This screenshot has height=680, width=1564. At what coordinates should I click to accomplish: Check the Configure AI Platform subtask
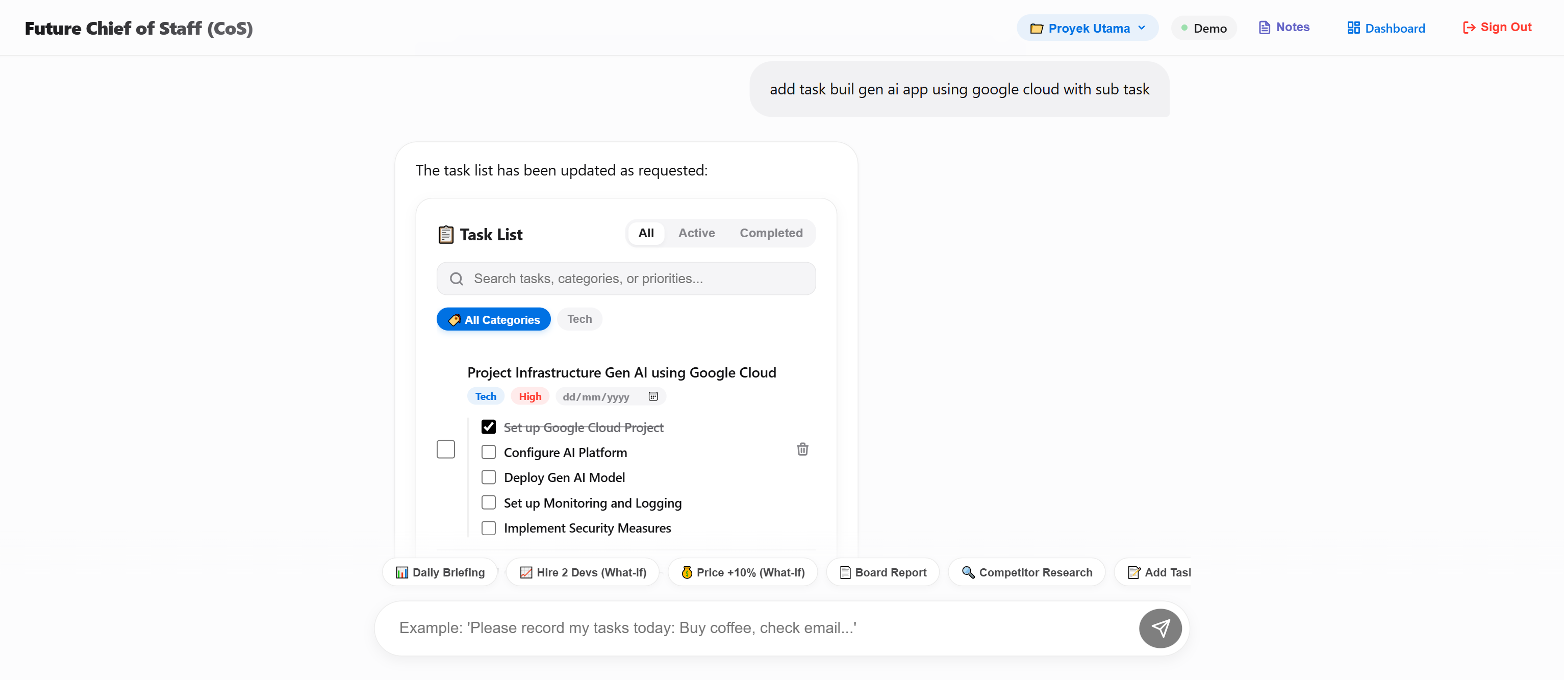489,452
